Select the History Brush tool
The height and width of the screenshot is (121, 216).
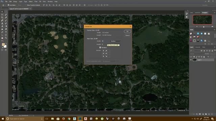(x=6, y=23)
